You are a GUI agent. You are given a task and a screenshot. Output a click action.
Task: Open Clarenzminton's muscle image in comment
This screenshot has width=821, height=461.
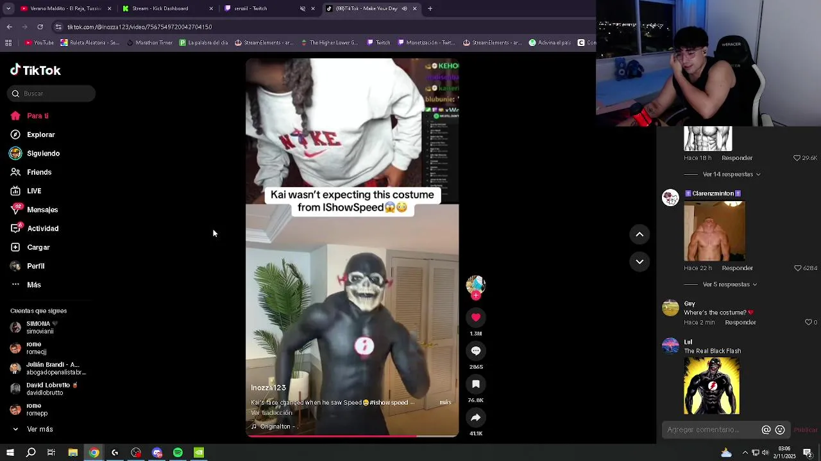click(715, 231)
